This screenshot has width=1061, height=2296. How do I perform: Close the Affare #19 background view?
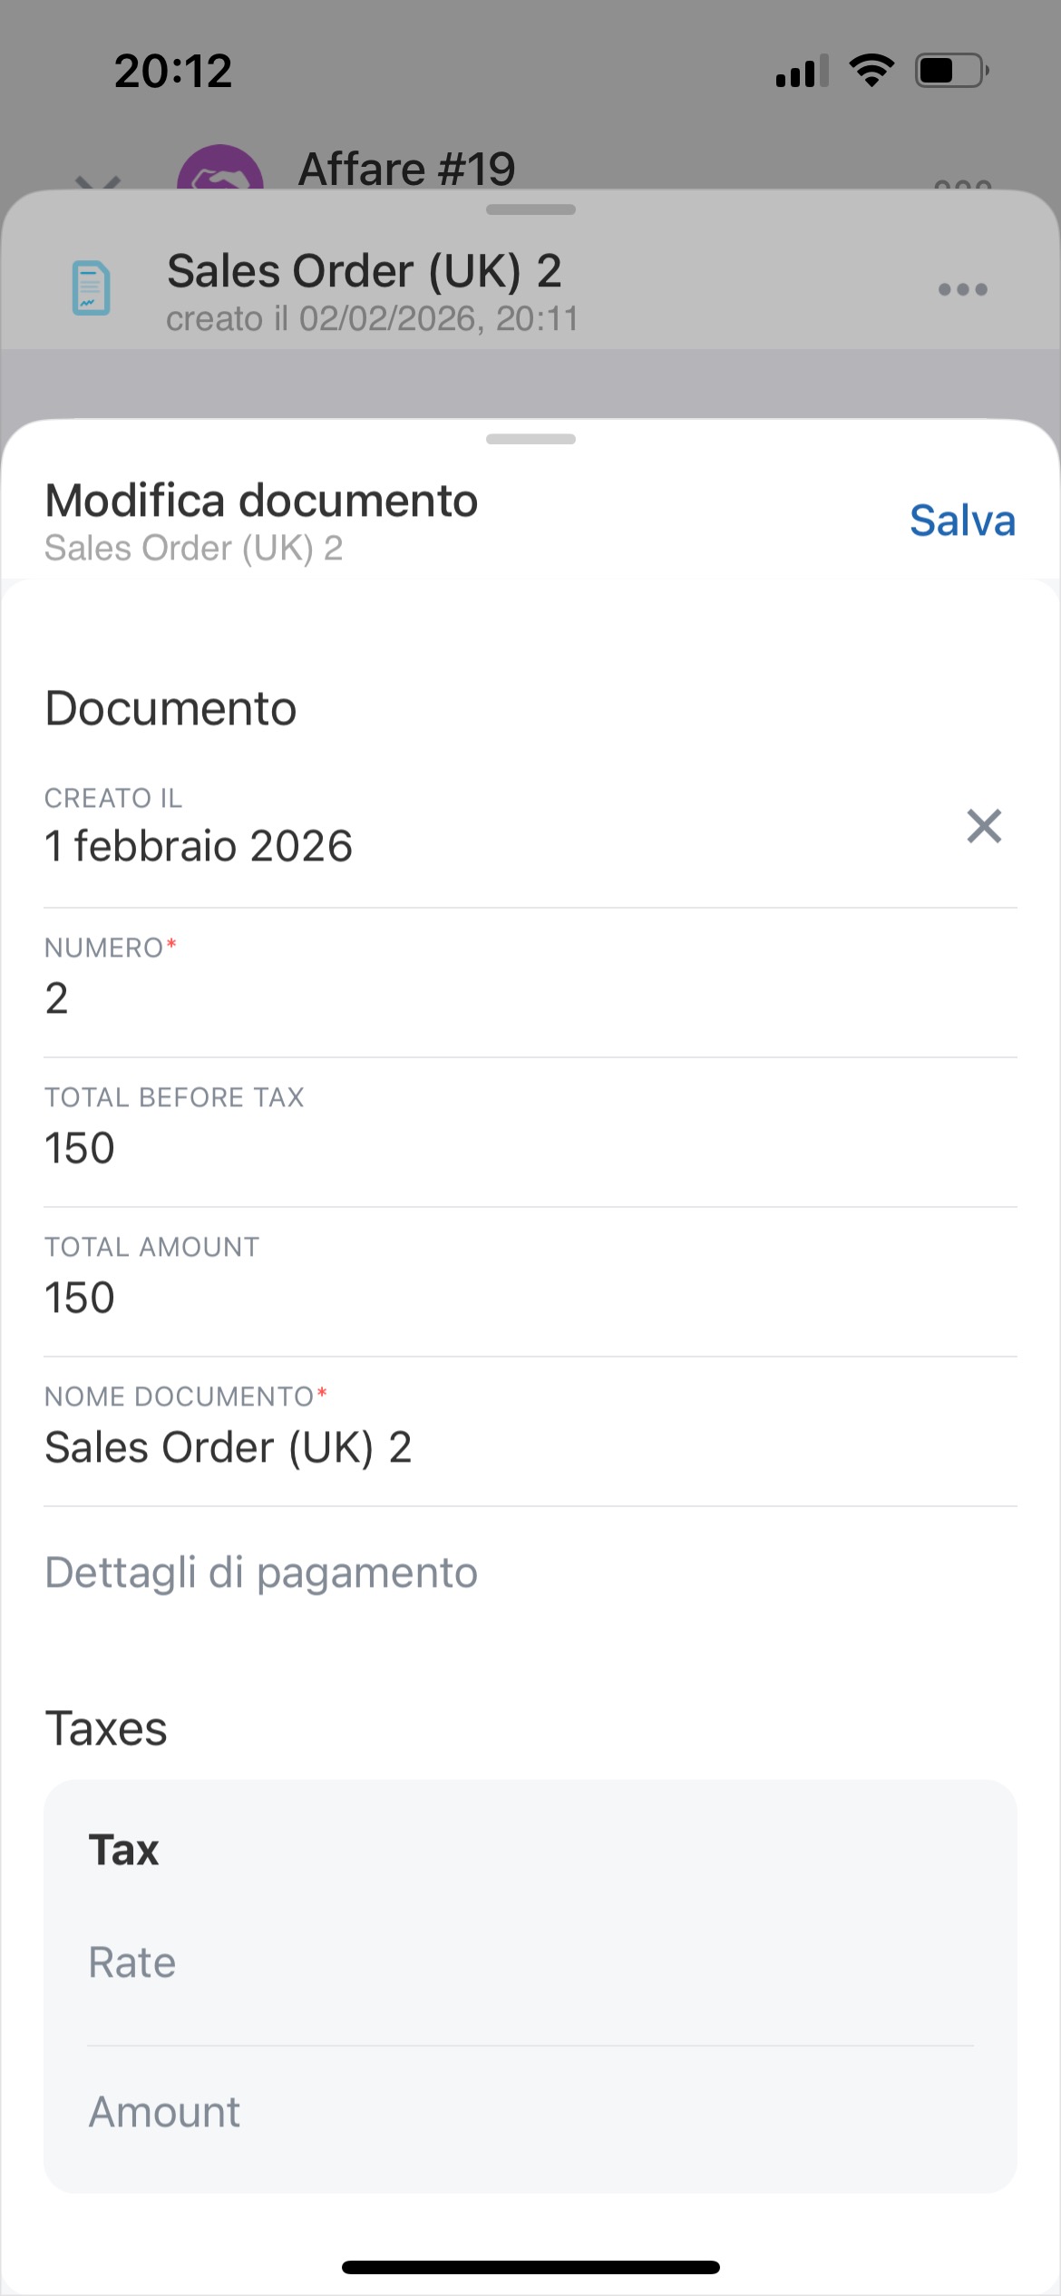98,181
